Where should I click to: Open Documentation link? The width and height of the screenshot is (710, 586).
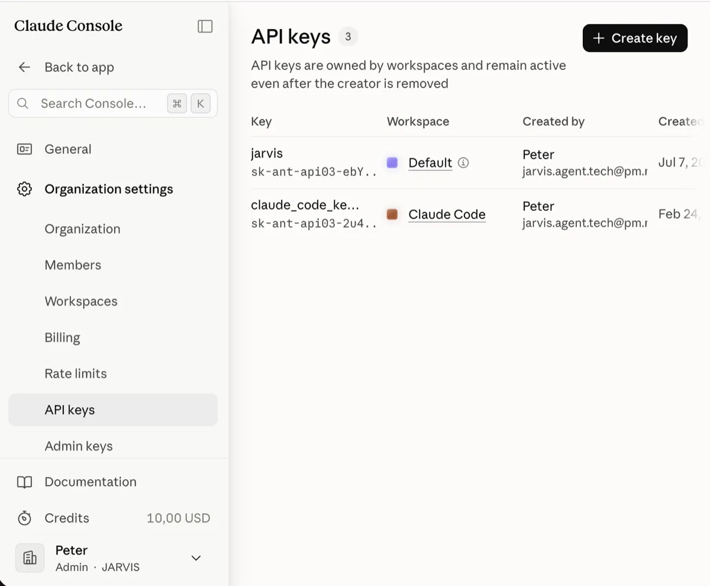(x=113, y=482)
